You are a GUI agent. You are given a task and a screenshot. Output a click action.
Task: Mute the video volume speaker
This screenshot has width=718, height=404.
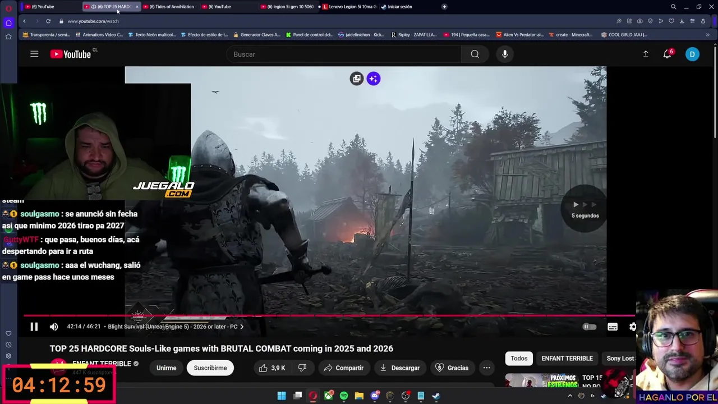[54, 327]
